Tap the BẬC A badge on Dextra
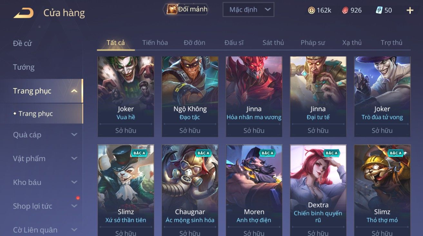 coord(331,153)
